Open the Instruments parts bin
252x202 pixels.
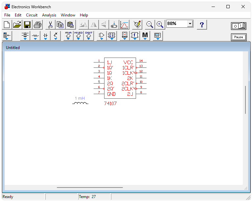[158, 36]
